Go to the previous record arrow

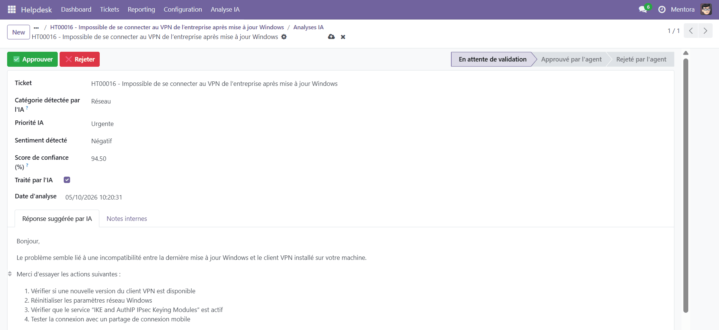(691, 31)
